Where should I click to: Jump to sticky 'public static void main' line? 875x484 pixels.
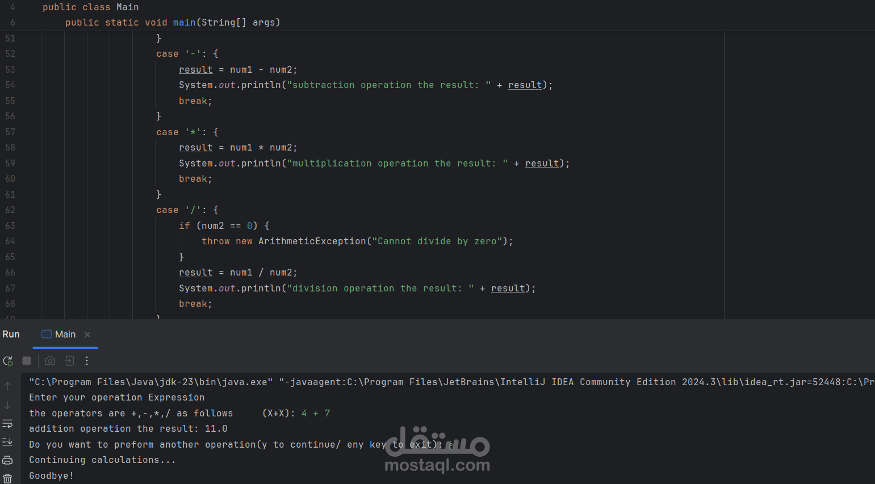point(173,23)
